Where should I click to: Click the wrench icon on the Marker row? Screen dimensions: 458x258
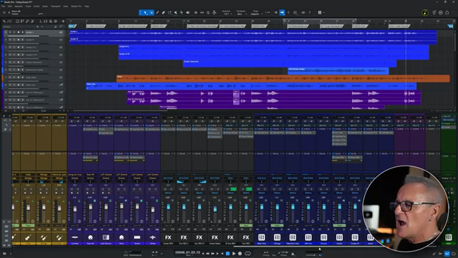coord(56,27)
